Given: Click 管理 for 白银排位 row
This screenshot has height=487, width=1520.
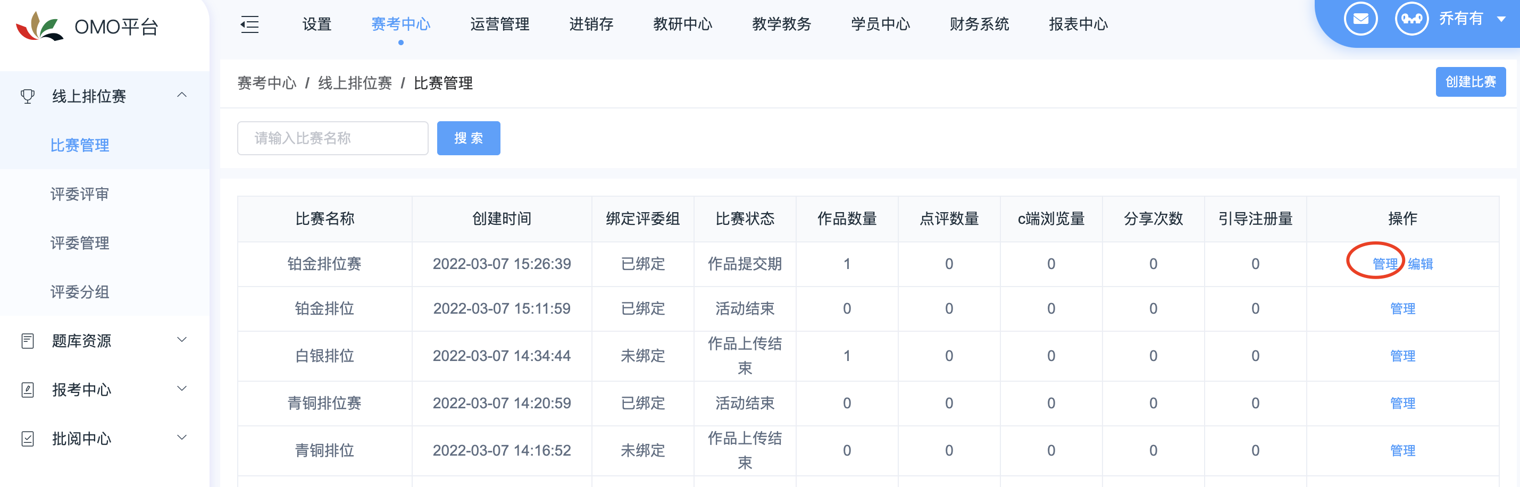Looking at the screenshot, I should (x=1402, y=356).
